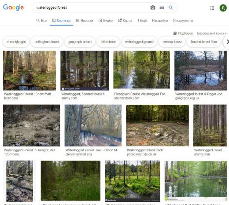Expand the Ещё more menu
Screen dimensions: 229x205
(x=142, y=21)
